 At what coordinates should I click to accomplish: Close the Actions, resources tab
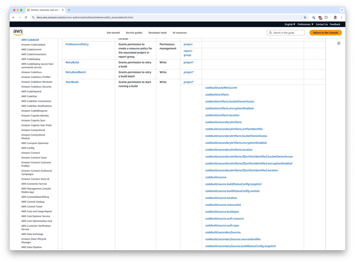point(62,10)
